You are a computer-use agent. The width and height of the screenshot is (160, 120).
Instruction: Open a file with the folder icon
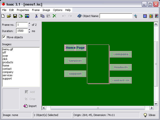pos(9,16)
